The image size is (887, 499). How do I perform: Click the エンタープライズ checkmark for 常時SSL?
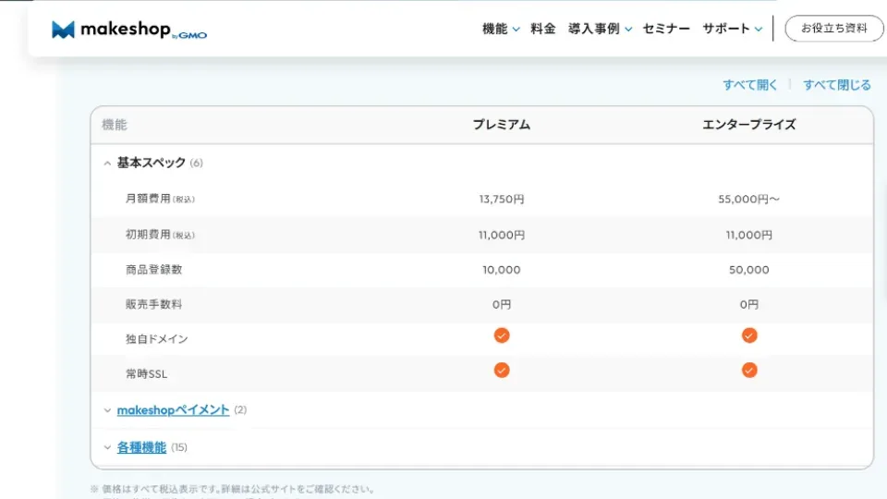pyautogui.click(x=749, y=370)
